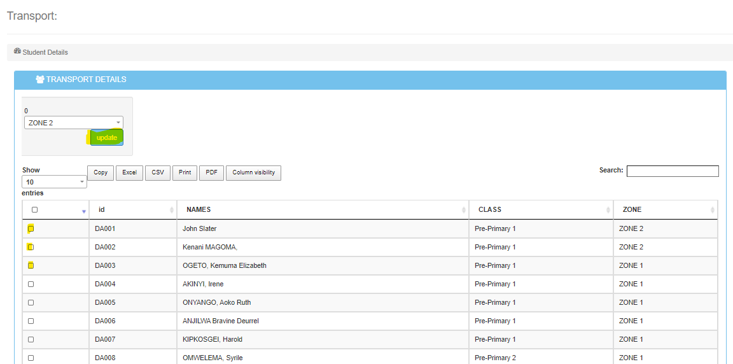Click the Copy button

[x=101, y=172]
